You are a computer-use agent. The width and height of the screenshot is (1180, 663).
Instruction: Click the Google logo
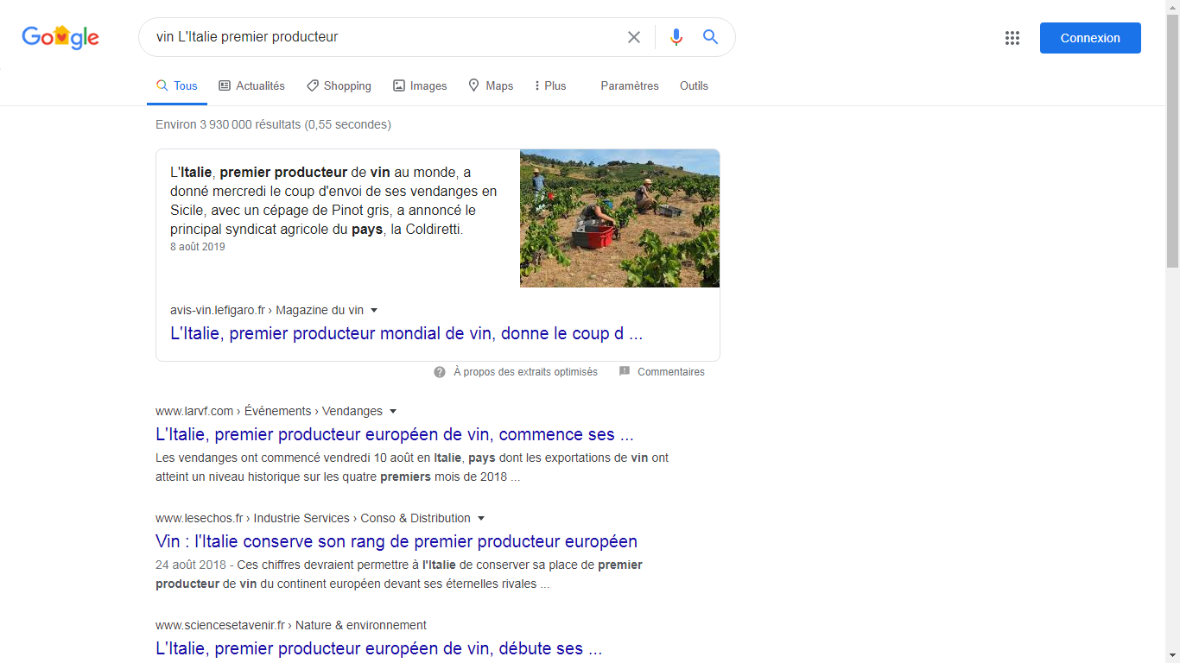60,38
